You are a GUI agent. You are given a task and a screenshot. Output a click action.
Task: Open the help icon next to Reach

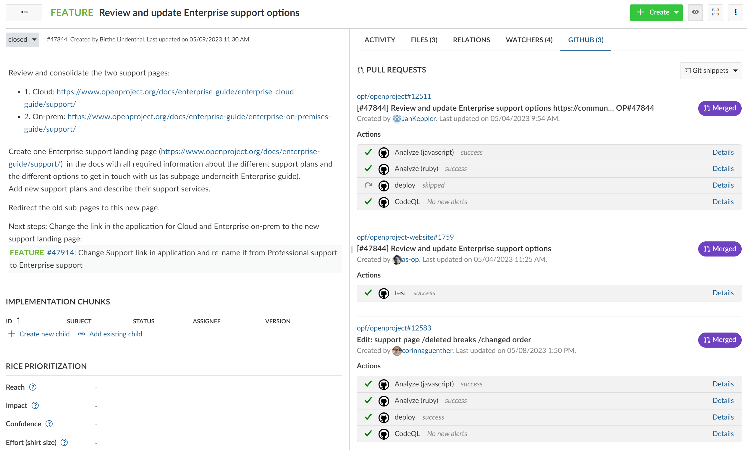pos(33,387)
